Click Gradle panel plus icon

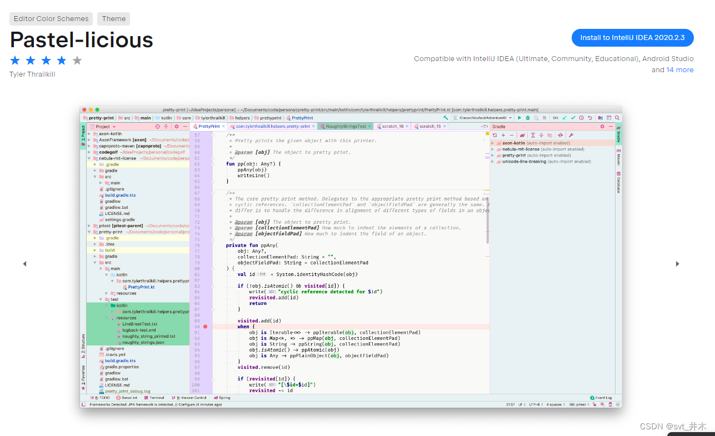coord(503,135)
